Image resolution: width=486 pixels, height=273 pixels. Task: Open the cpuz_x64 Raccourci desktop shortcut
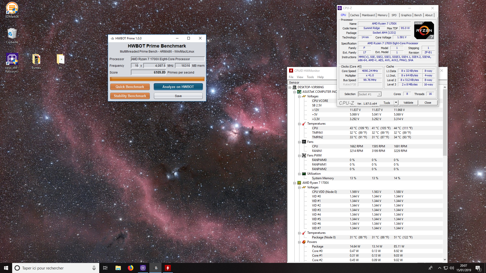point(12,63)
